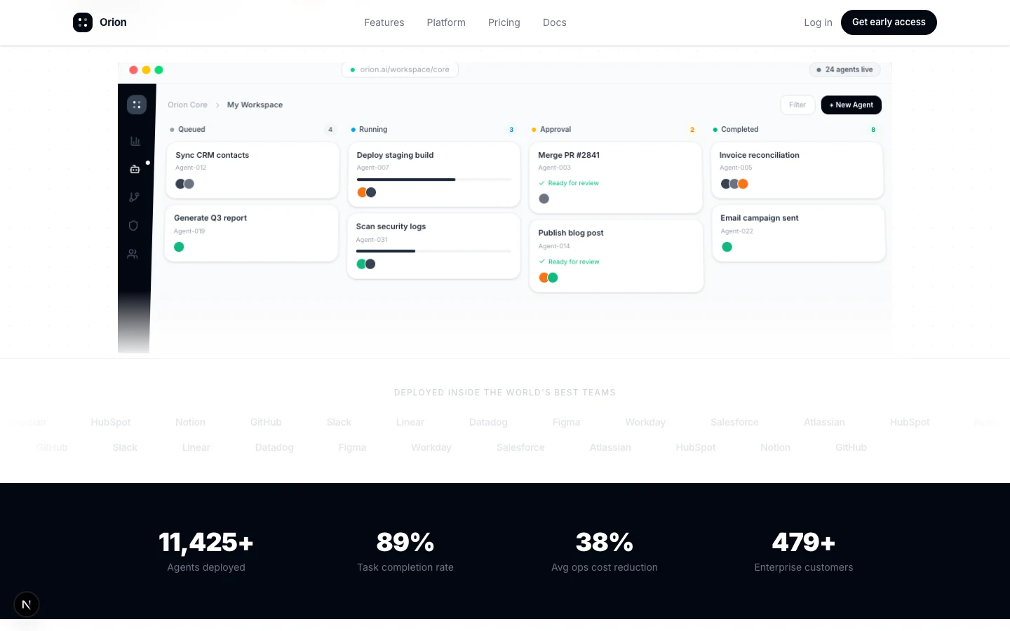Click the avatars on Sync CRM contacts card
This screenshot has height=631, width=1010.
[x=184, y=184]
